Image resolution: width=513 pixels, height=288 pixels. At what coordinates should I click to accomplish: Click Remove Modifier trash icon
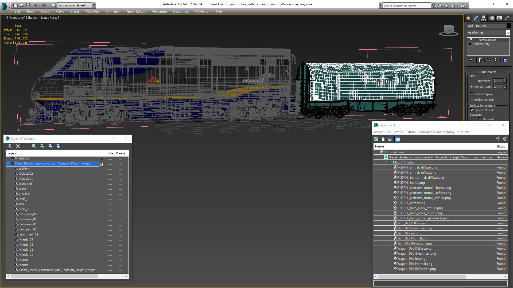pyautogui.click(x=496, y=60)
